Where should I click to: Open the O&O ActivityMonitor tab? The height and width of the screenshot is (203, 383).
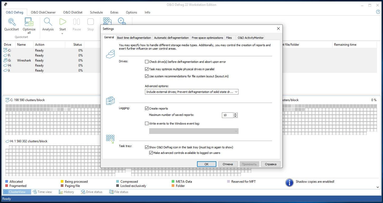tap(251, 38)
